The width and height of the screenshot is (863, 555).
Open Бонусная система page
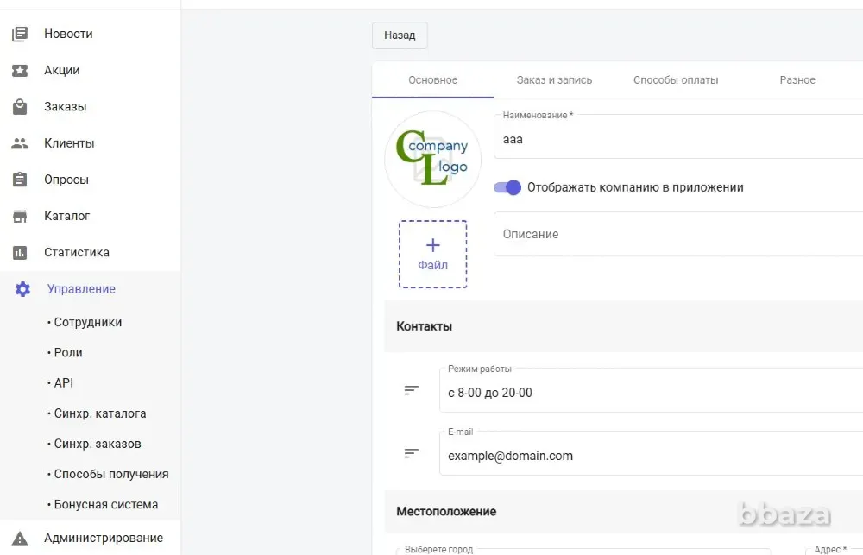point(106,504)
